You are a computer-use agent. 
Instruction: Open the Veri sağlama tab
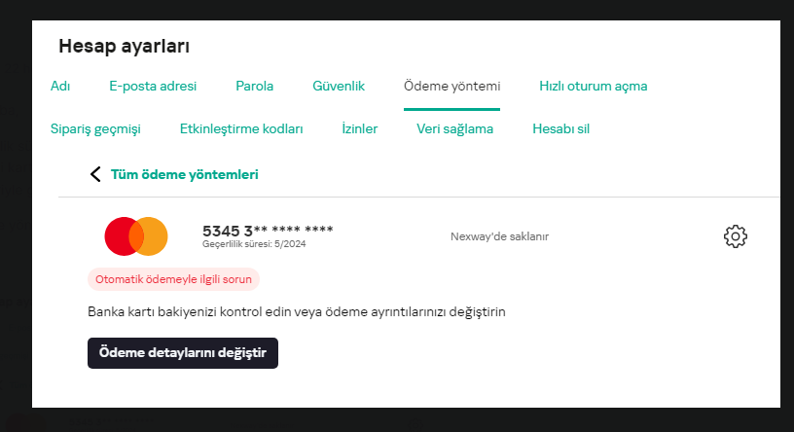tap(454, 128)
